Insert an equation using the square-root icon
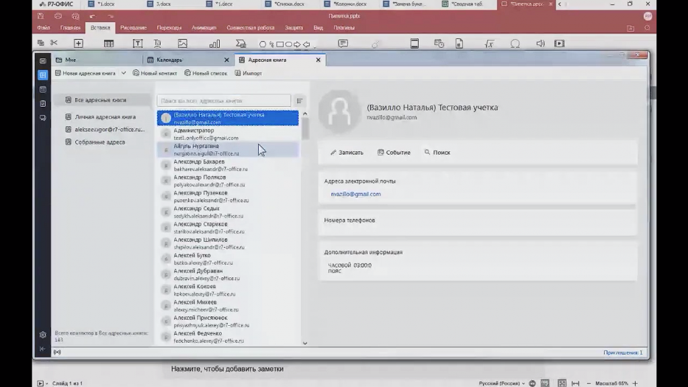Viewport: 688px width, 387px height. (489, 44)
